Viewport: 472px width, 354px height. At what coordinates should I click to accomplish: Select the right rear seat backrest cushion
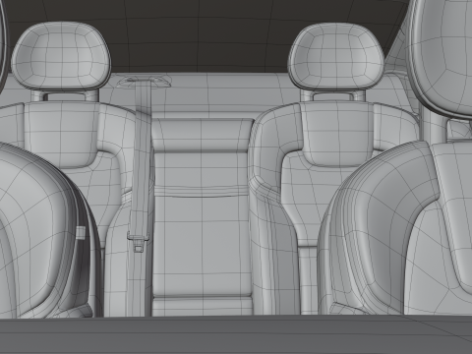click(337, 134)
